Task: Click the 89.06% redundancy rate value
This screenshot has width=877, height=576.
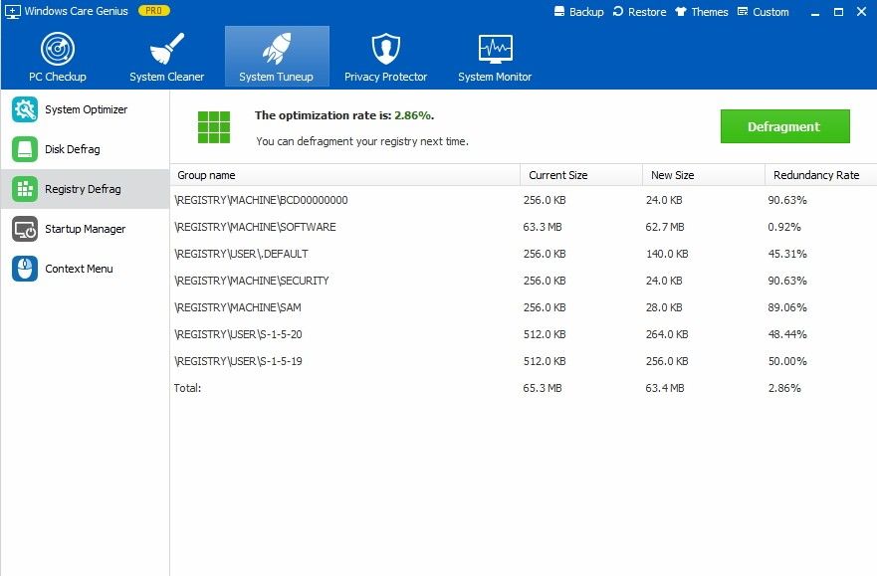Action: click(x=787, y=307)
